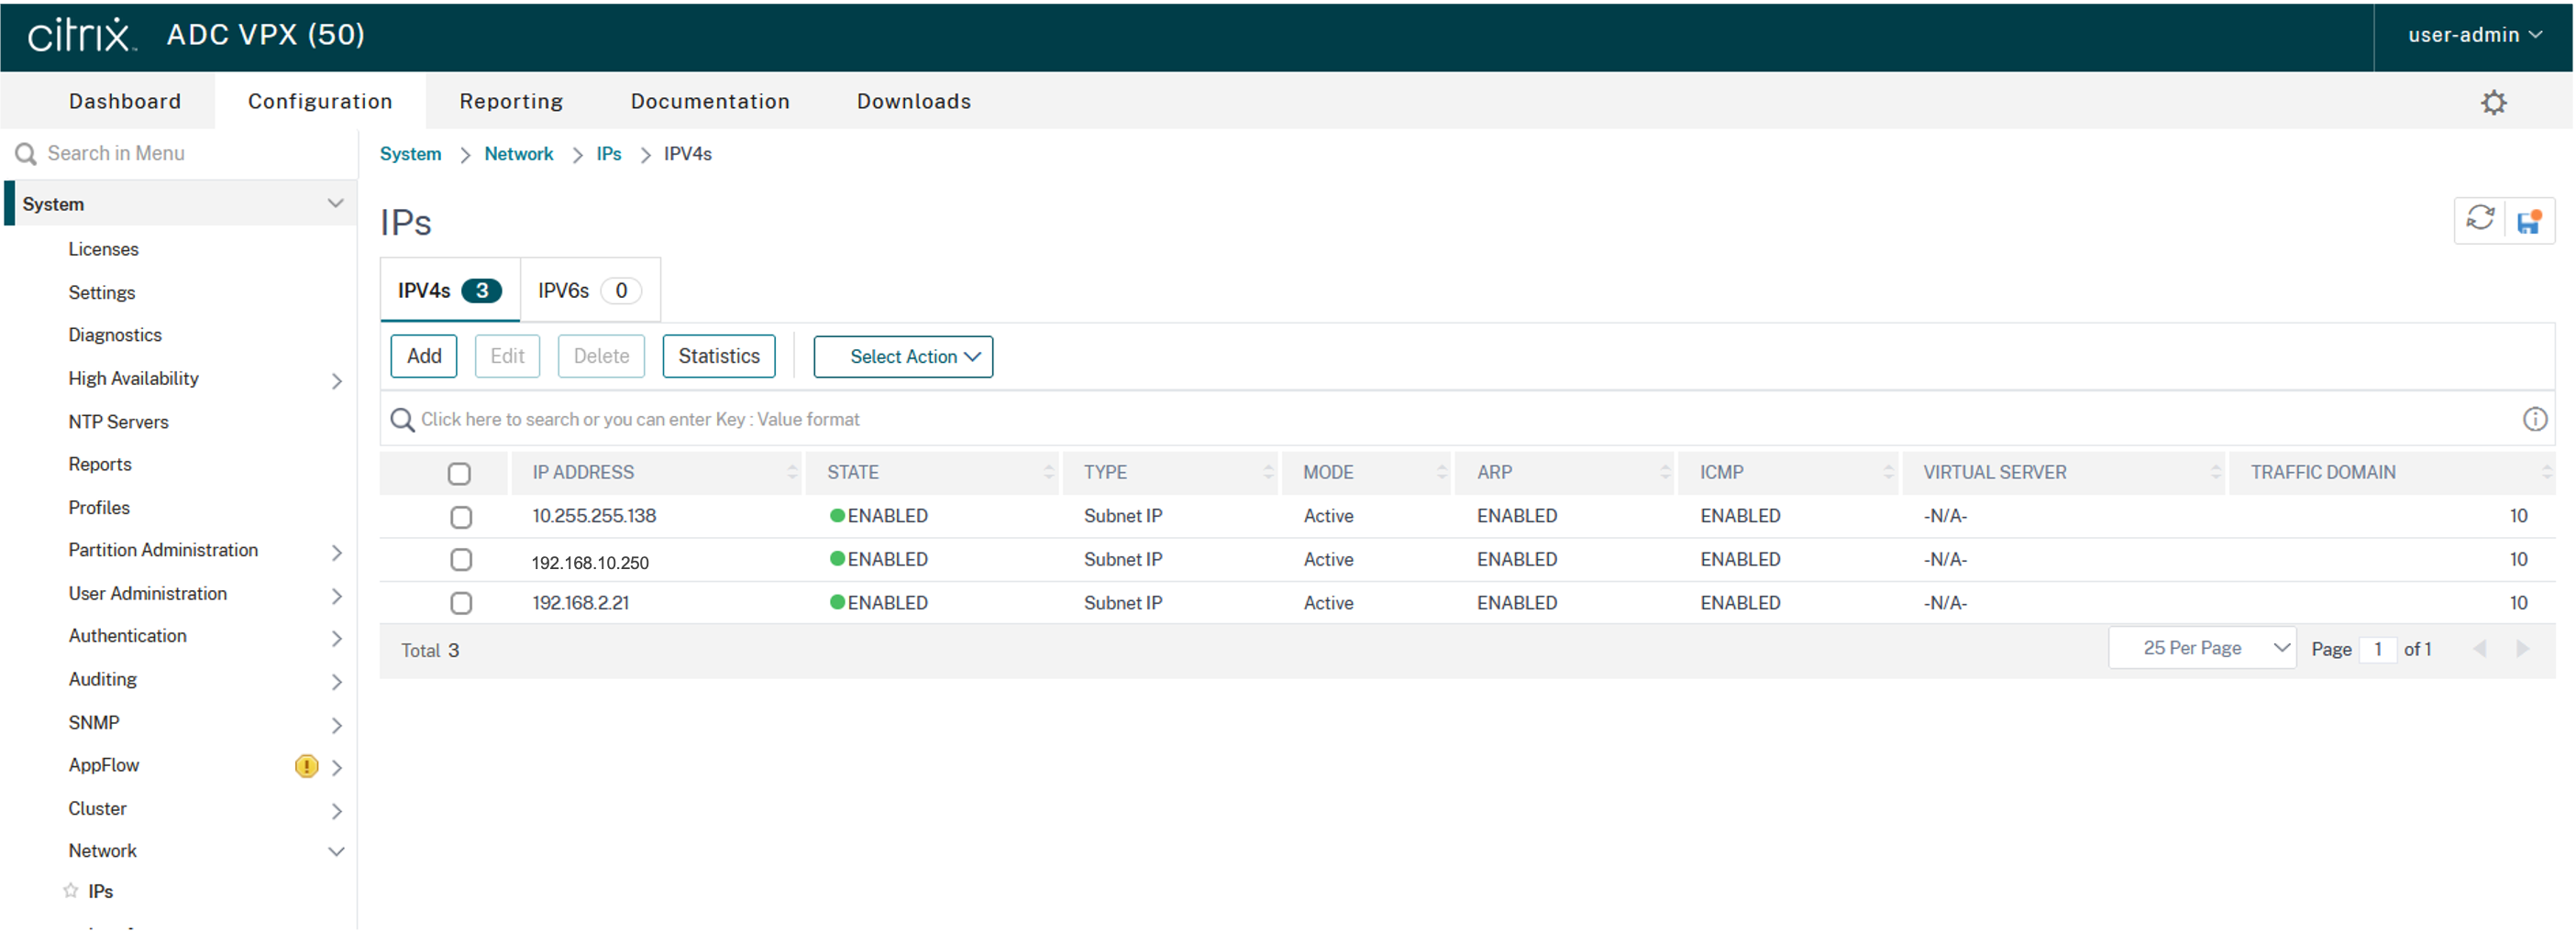Click the Add button

click(x=424, y=356)
